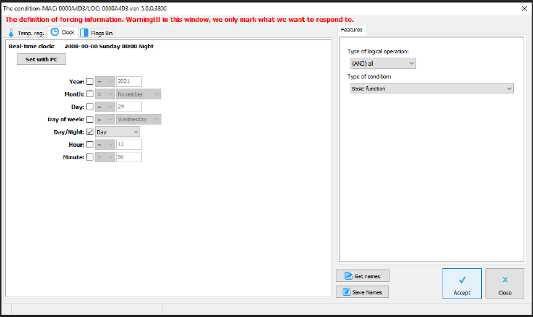Open the Day of week operator dropdown

tap(105, 119)
